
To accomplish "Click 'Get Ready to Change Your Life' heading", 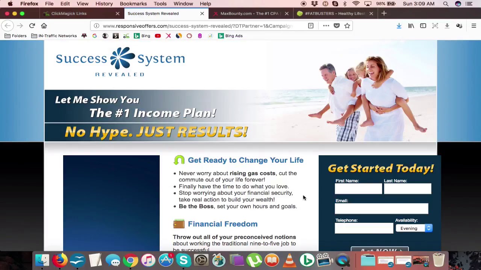I will coord(245,160).
